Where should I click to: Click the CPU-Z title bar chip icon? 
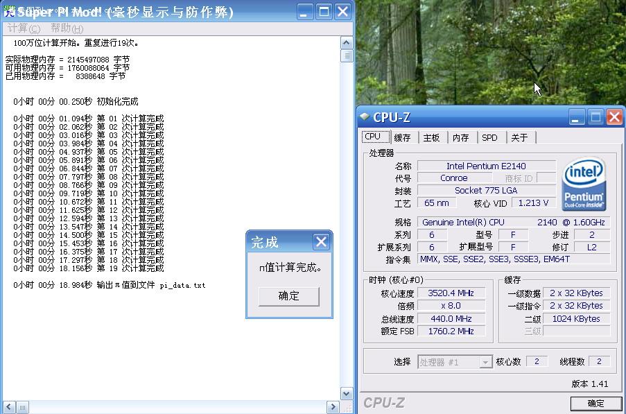coord(365,117)
